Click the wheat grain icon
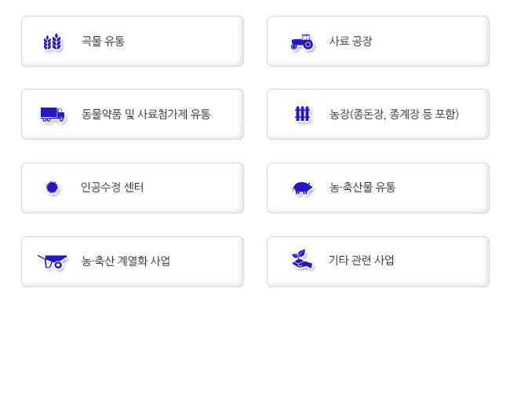 coord(53,42)
